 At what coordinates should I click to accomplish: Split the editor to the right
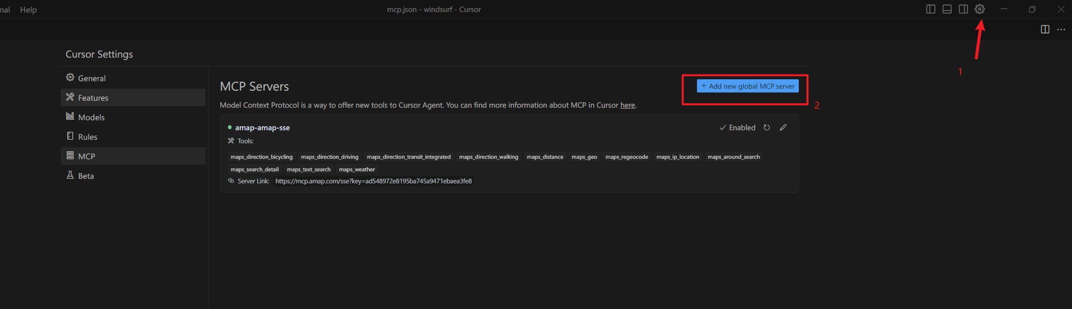(x=1045, y=30)
